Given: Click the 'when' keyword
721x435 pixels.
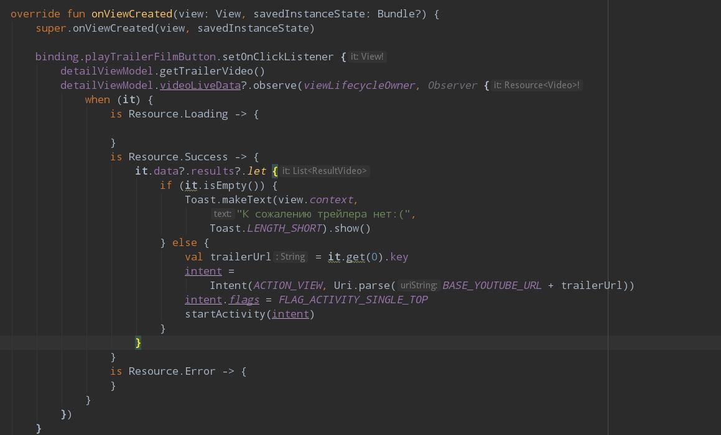Looking at the screenshot, I should [98, 99].
